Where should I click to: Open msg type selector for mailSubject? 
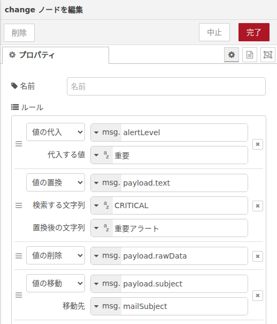point(106,306)
